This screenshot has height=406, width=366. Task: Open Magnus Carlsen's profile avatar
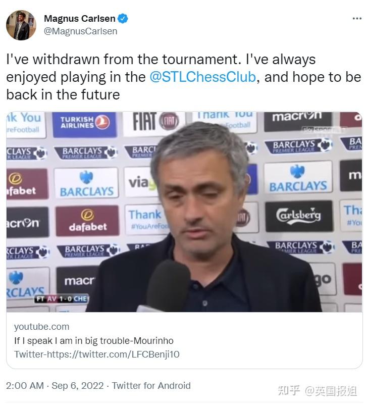point(21,25)
